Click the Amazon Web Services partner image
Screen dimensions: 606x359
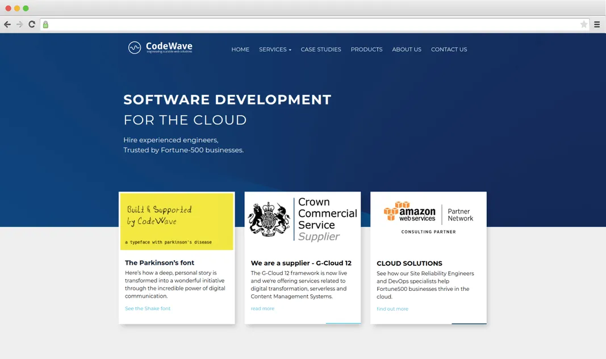tap(428, 218)
